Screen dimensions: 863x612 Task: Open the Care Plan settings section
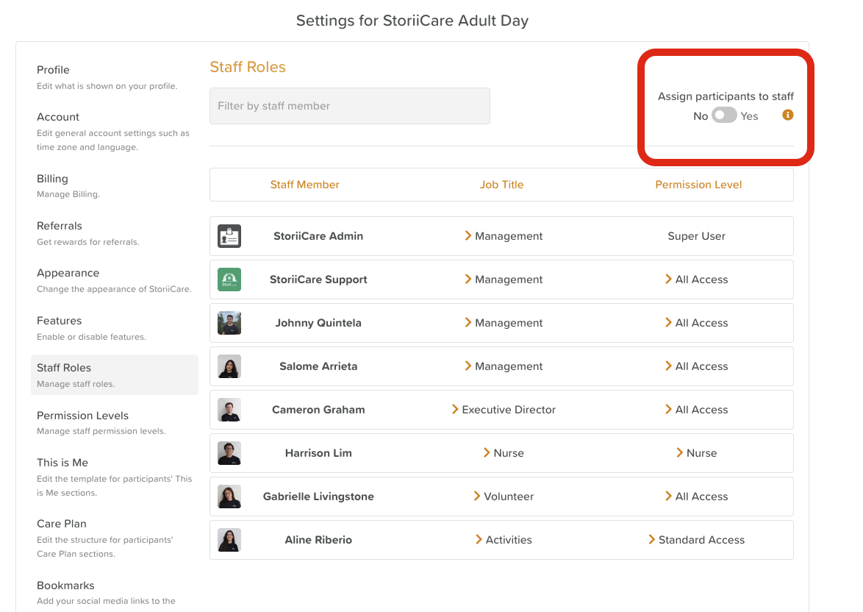(x=62, y=524)
